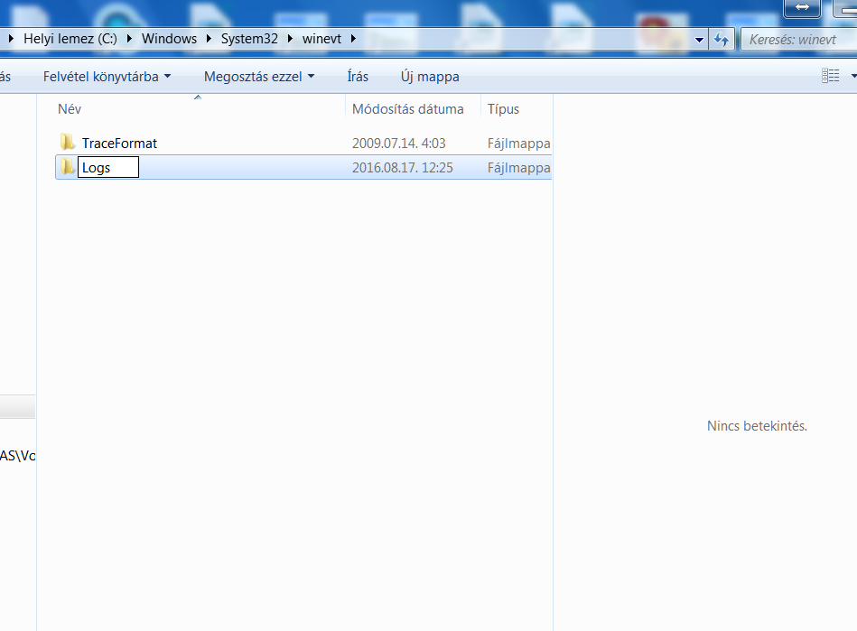
Task: Click the Típus column header
Action: pos(503,109)
